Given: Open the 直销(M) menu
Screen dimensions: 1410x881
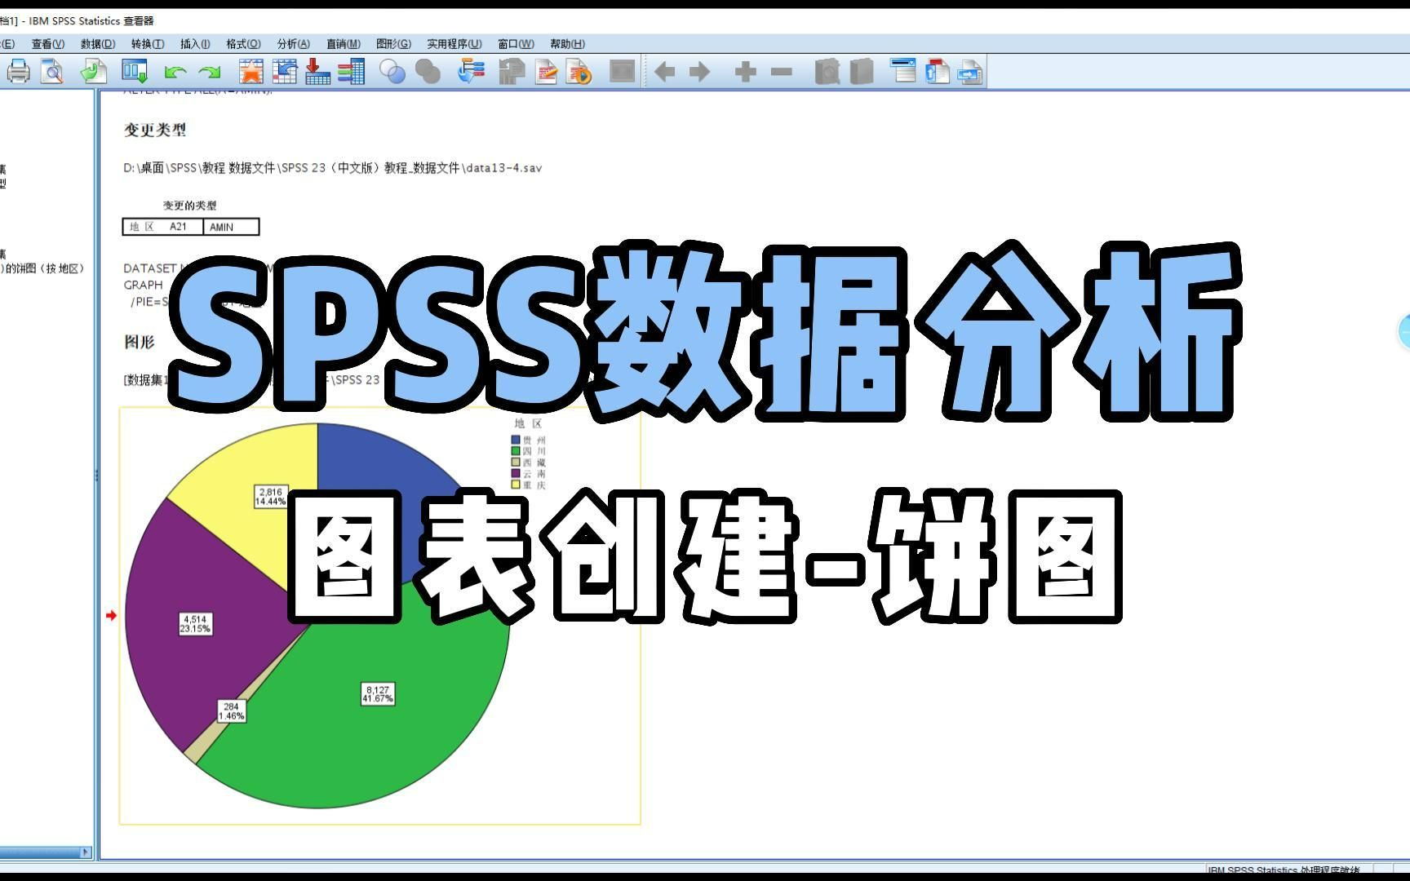Looking at the screenshot, I should point(343,44).
